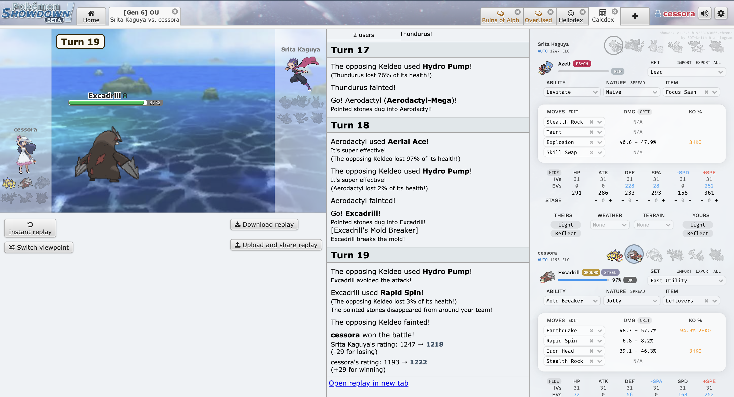The width and height of the screenshot is (734, 397).
Task: Toggle THEIRS Reflect
Action: (565, 233)
